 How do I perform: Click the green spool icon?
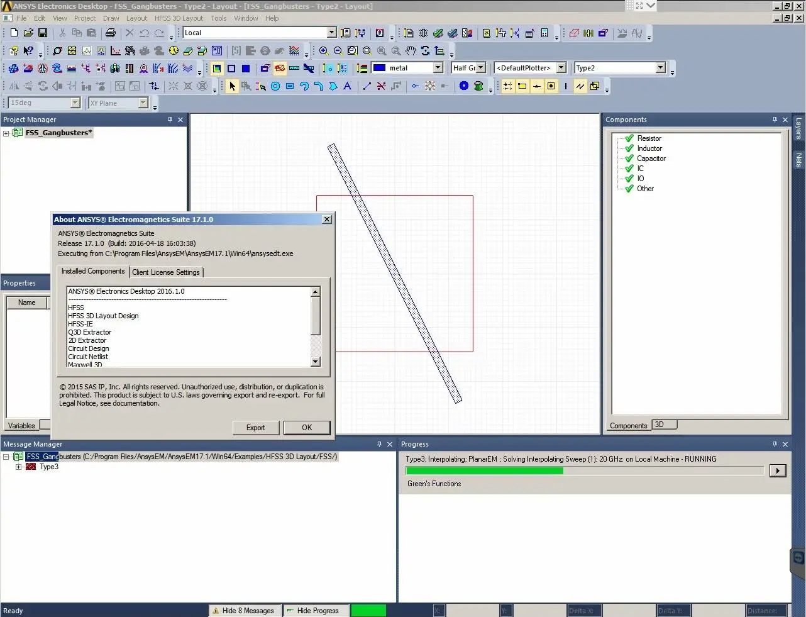[478, 86]
